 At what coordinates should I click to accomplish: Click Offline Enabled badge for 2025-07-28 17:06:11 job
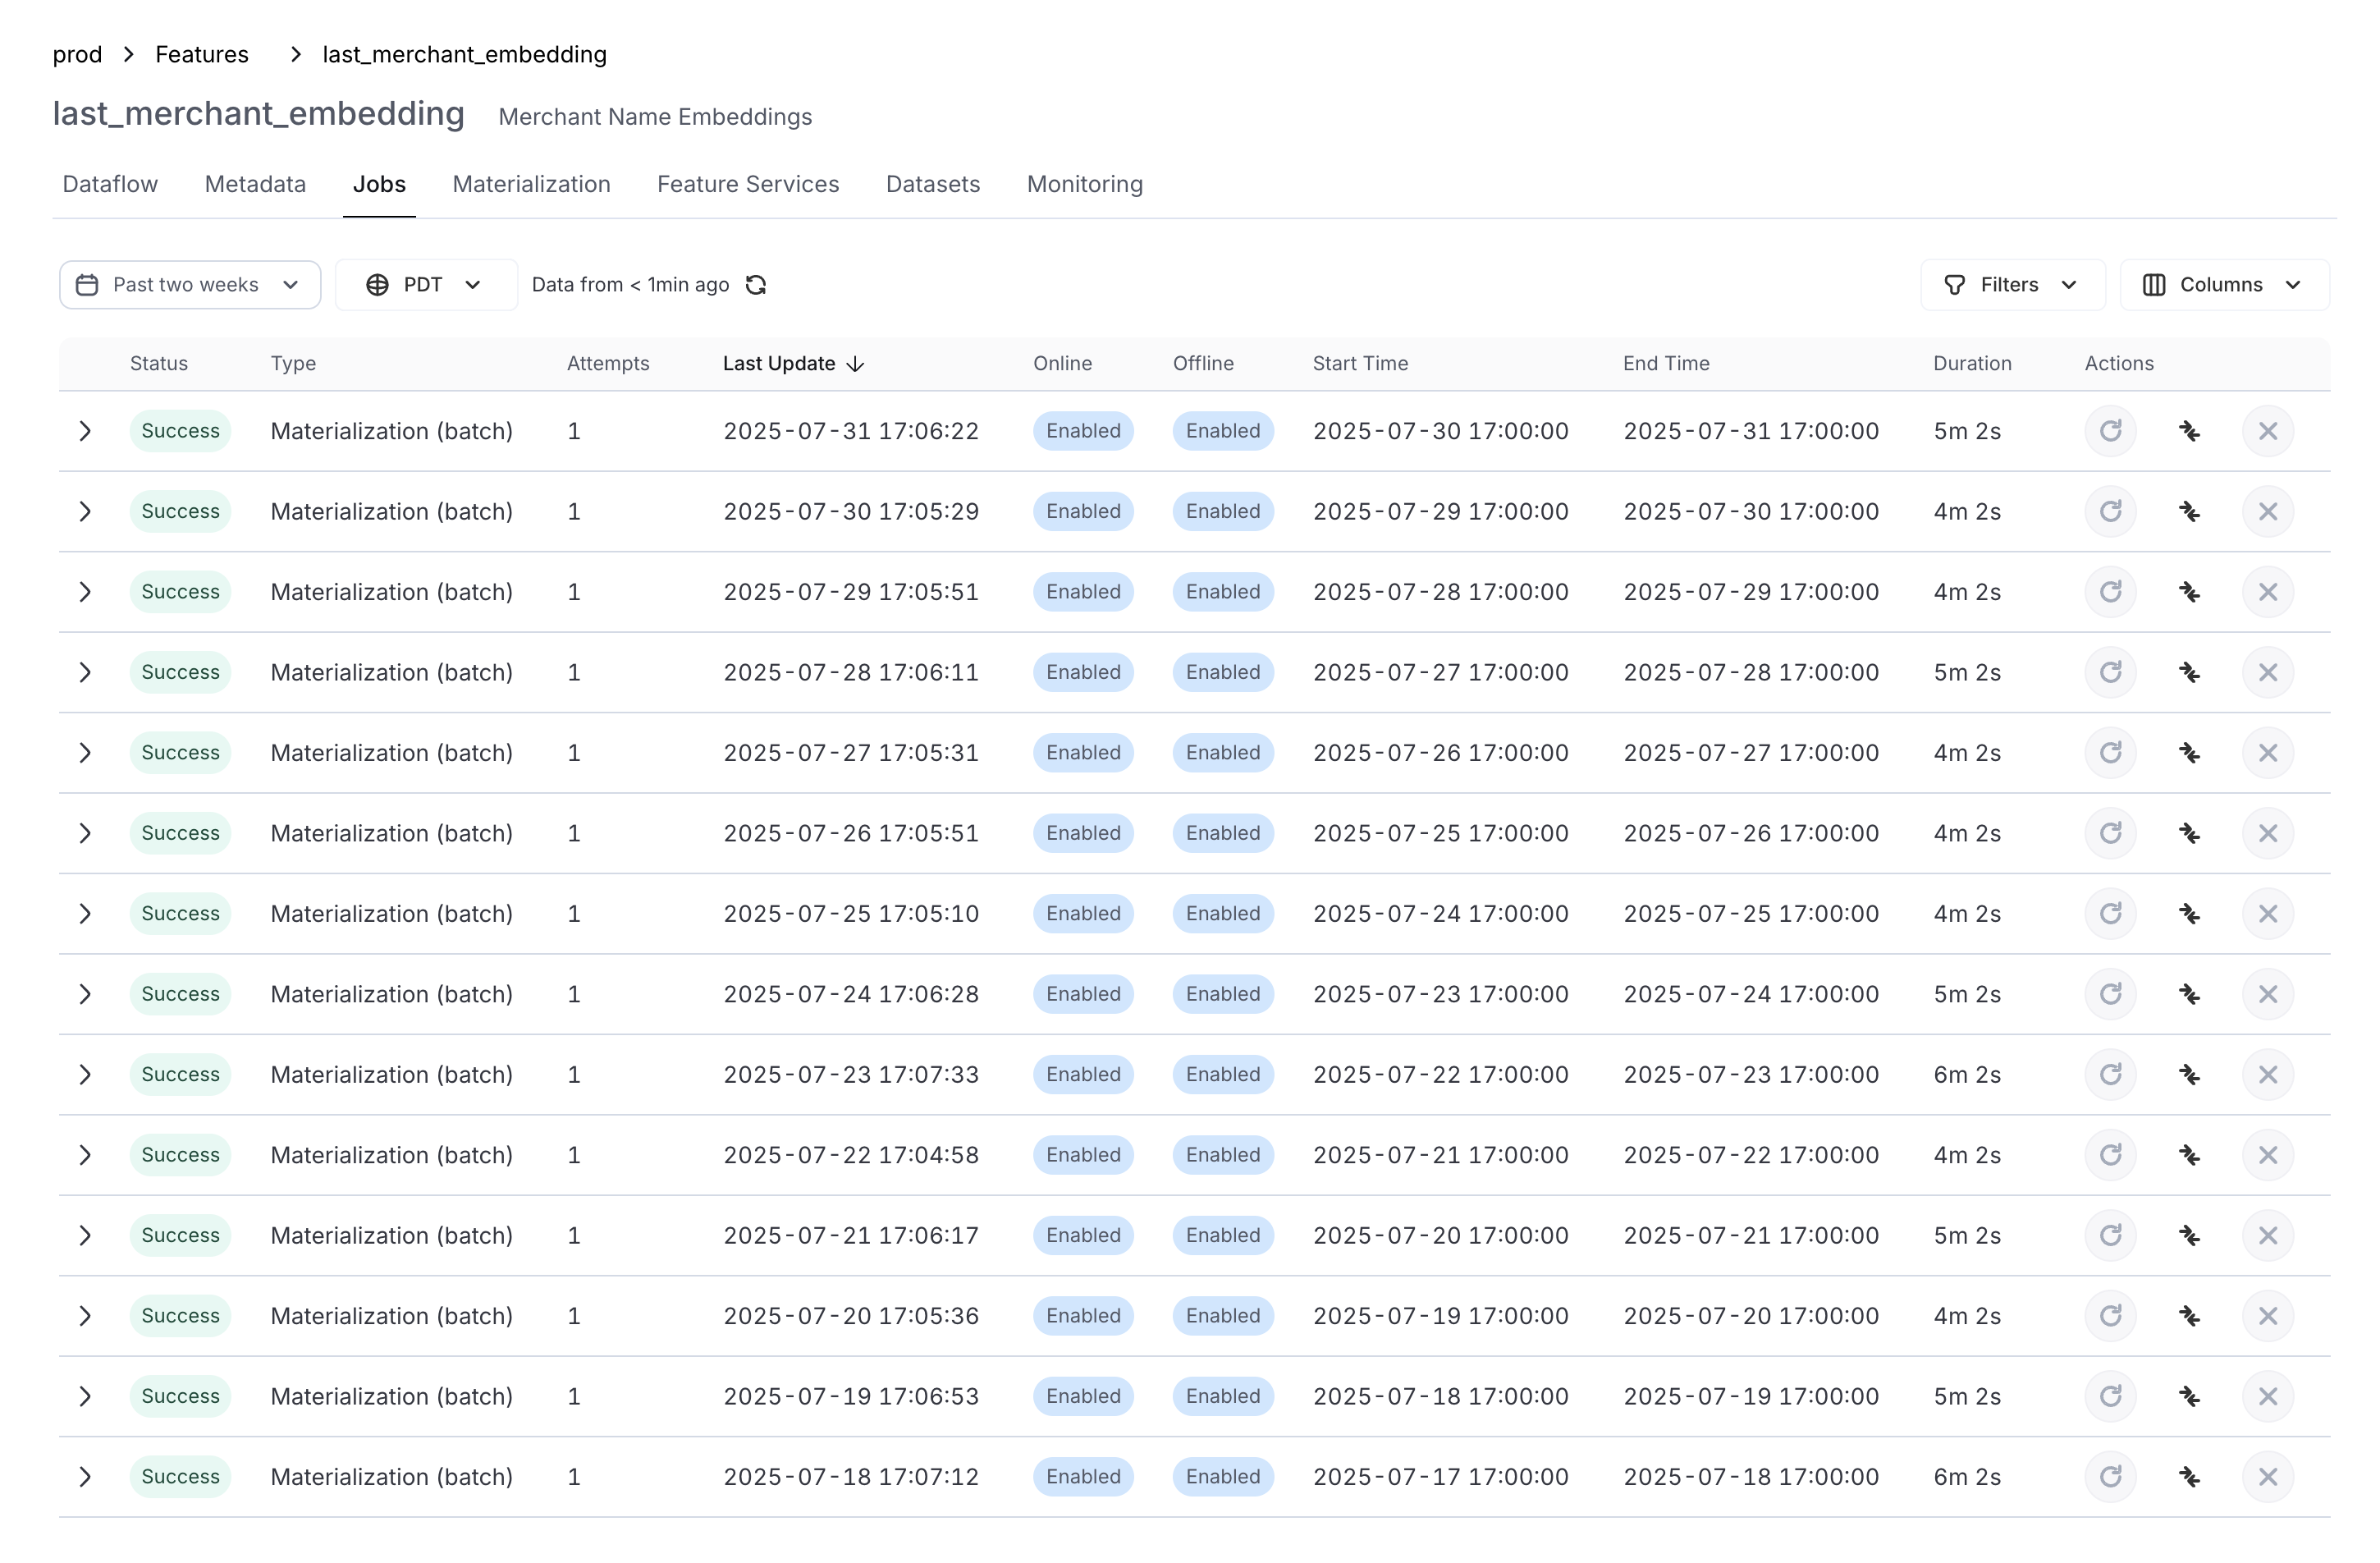pos(1222,673)
